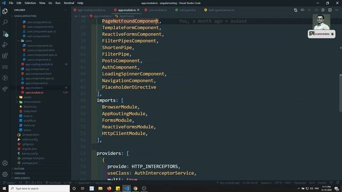Click TypeScript language mode in status bar
Screen dimensions: 342x192
300,182
